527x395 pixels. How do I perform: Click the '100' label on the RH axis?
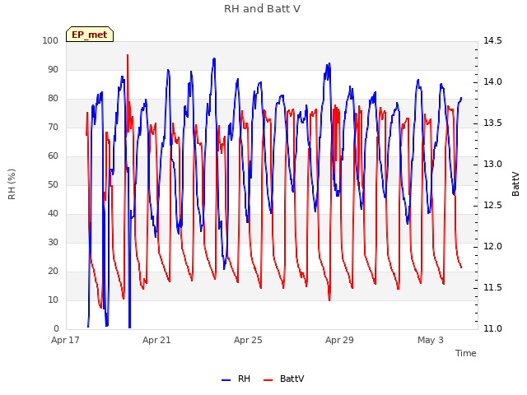(x=50, y=40)
